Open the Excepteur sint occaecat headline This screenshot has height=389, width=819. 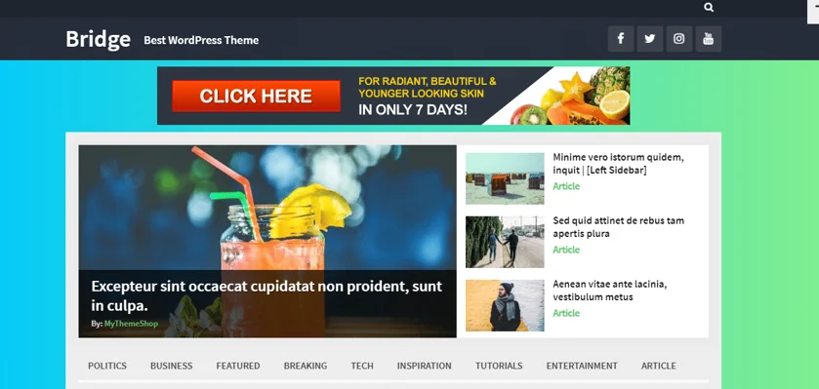click(x=266, y=295)
